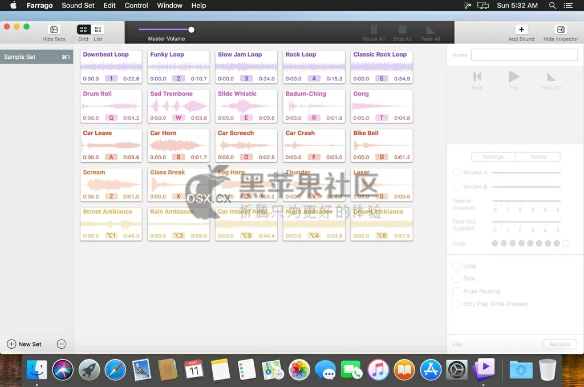
Task: Switch to Grid view
Action: point(83,30)
